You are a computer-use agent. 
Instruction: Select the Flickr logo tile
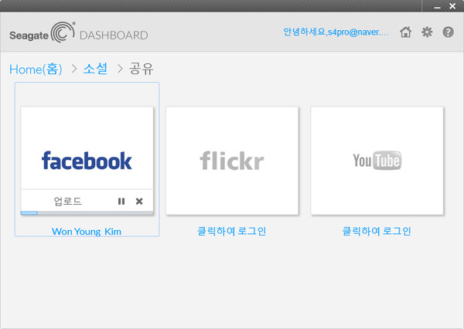232,161
